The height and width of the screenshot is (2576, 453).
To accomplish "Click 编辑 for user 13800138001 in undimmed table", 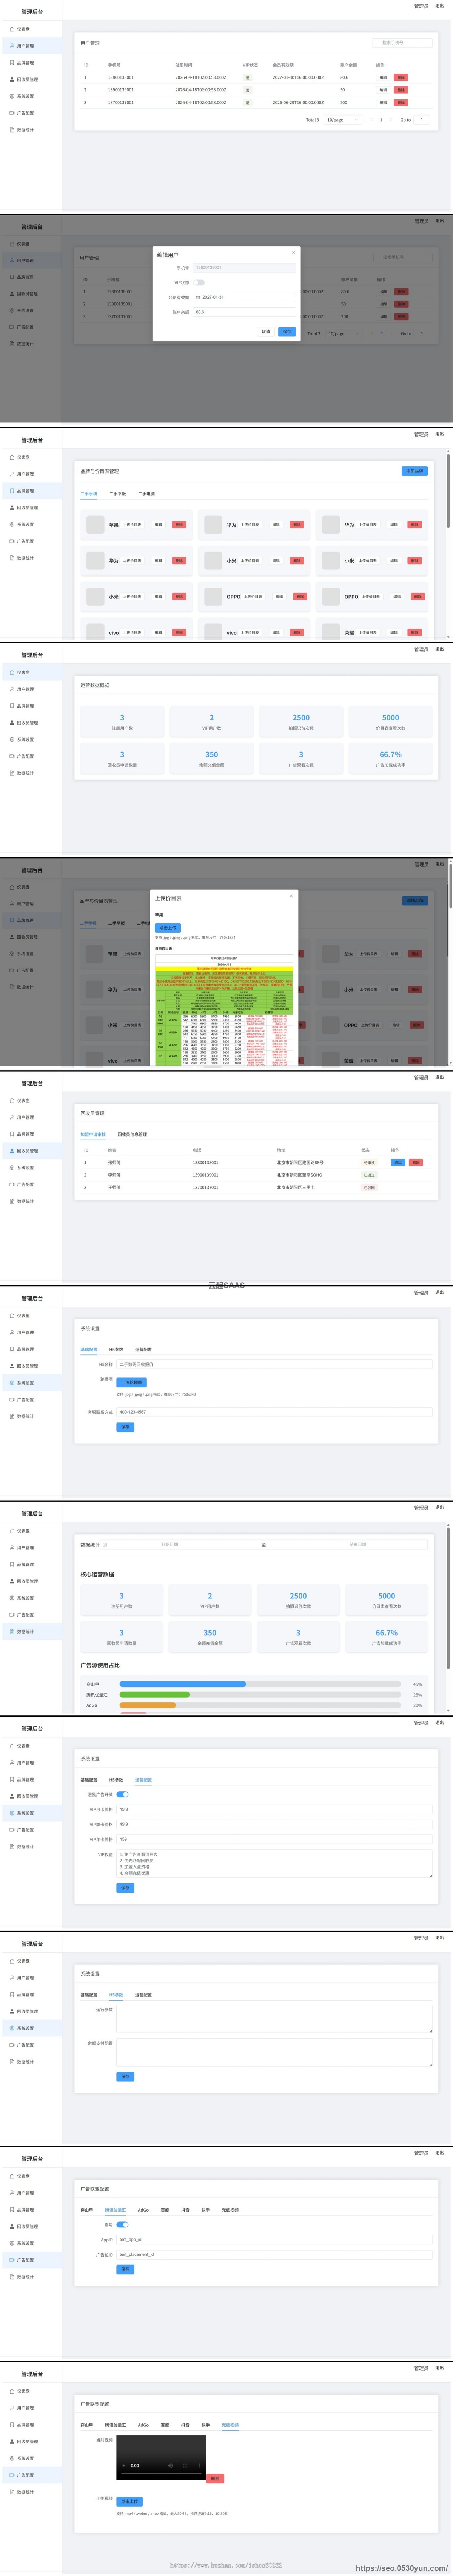I will pos(383,77).
